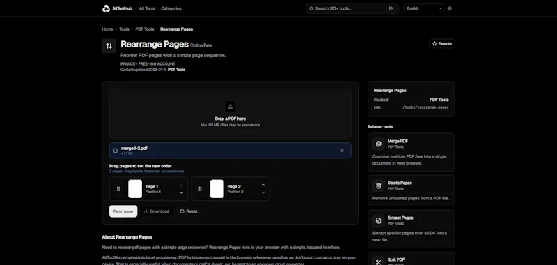Image resolution: width=557 pixels, height=265 pixels.
Task: Click the 'Position 1' label
Action: (x=153, y=192)
